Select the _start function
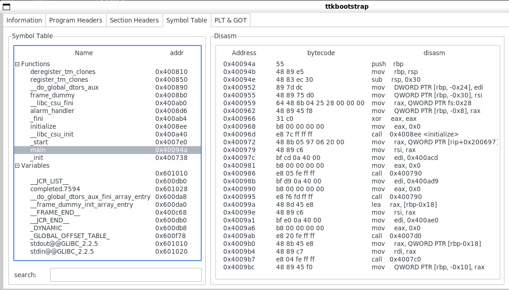The image size is (509, 290). tap(107, 142)
